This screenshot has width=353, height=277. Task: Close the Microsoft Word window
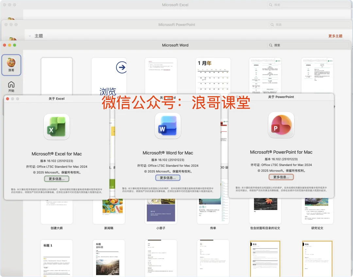[x=5, y=45]
